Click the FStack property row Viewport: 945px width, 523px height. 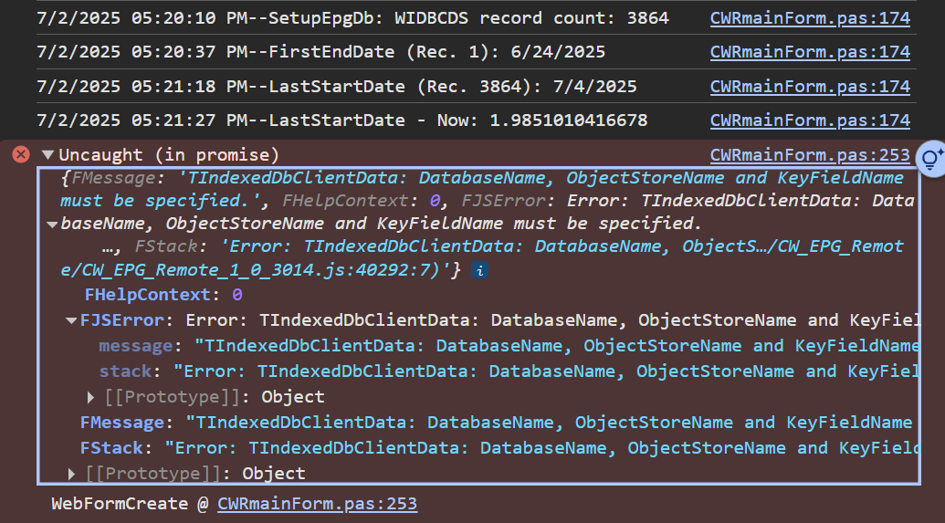click(x=499, y=447)
